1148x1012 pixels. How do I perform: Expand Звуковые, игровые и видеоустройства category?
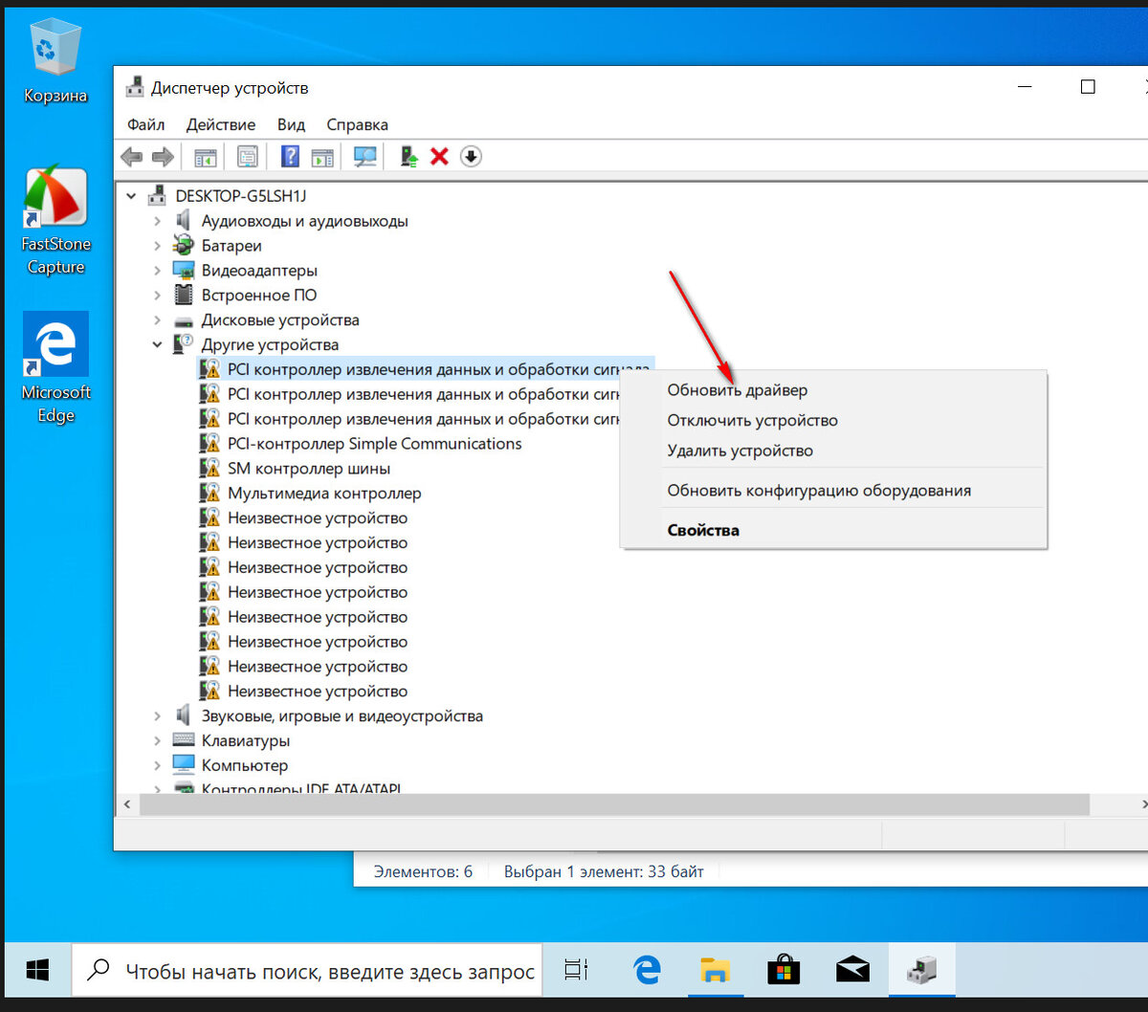(x=157, y=715)
